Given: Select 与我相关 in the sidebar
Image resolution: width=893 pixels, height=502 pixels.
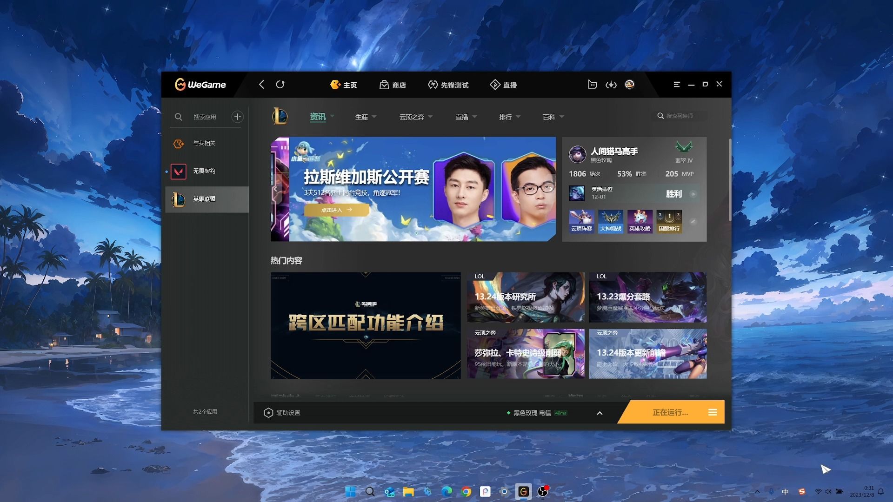Looking at the screenshot, I should [x=207, y=143].
